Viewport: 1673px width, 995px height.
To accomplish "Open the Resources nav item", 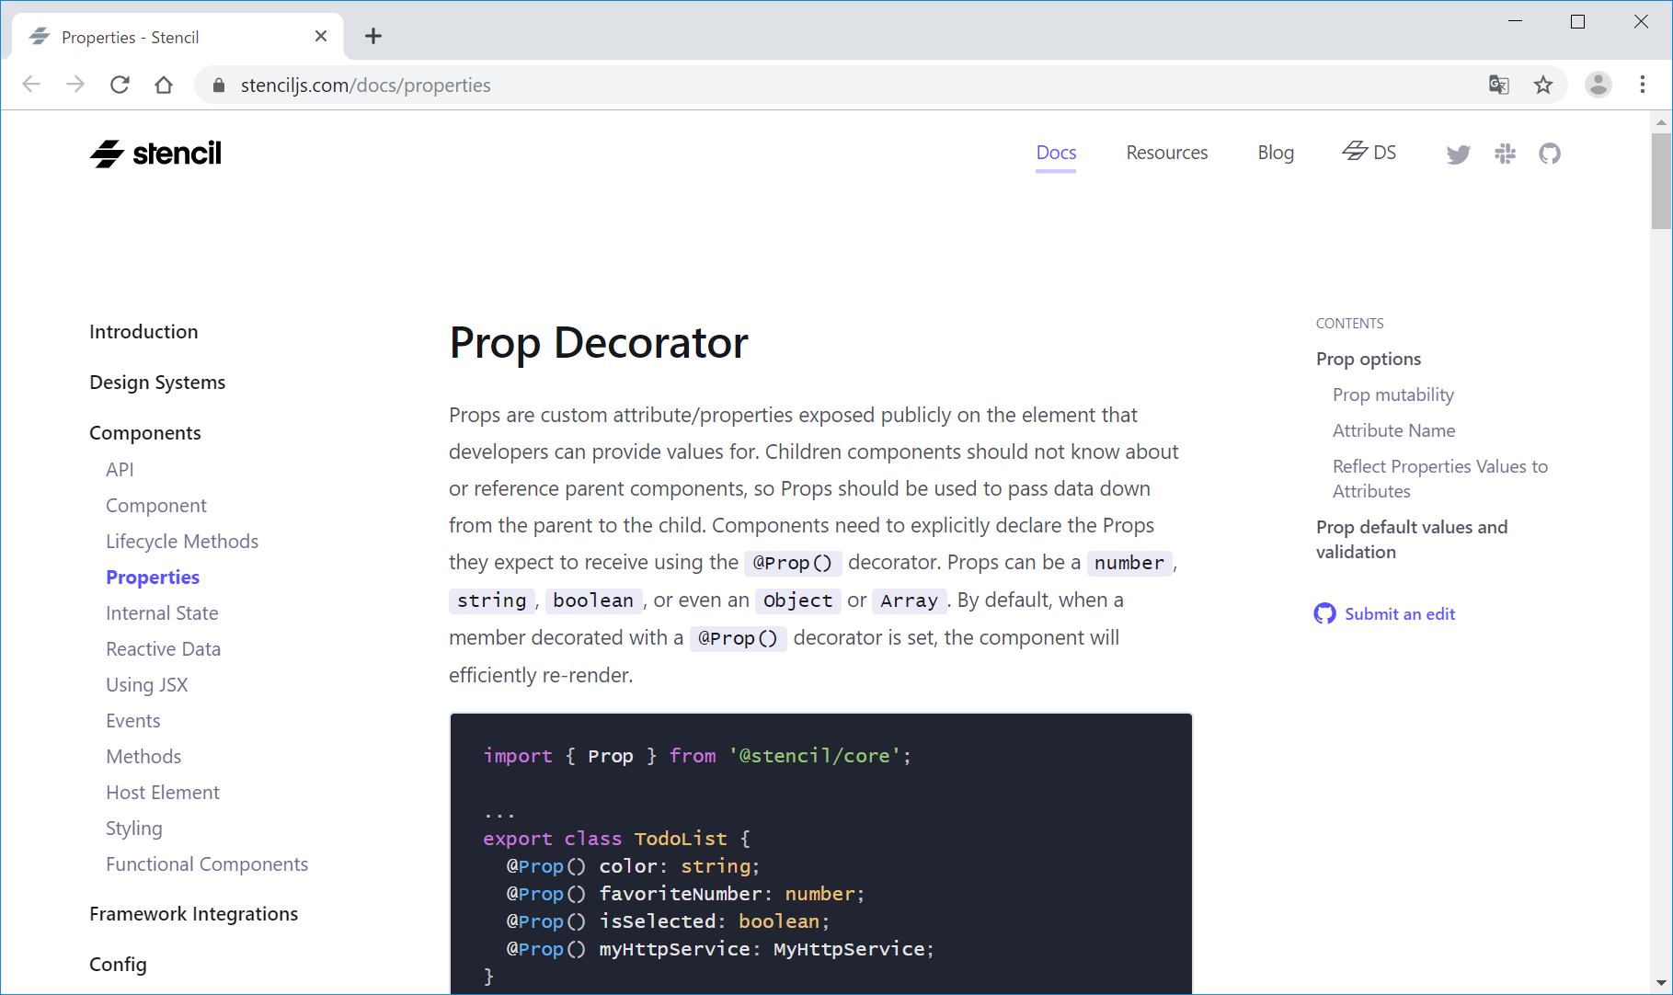I will point(1166,153).
